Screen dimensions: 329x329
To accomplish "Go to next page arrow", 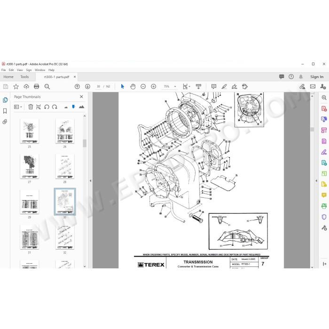I will (x=87, y=86).
